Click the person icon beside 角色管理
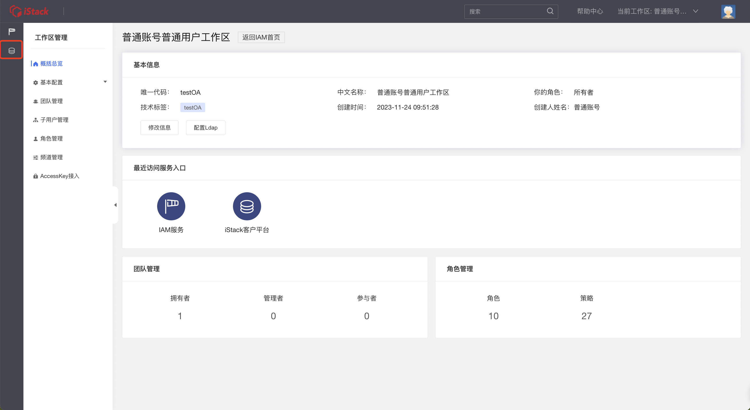The height and width of the screenshot is (410, 750). (x=35, y=139)
